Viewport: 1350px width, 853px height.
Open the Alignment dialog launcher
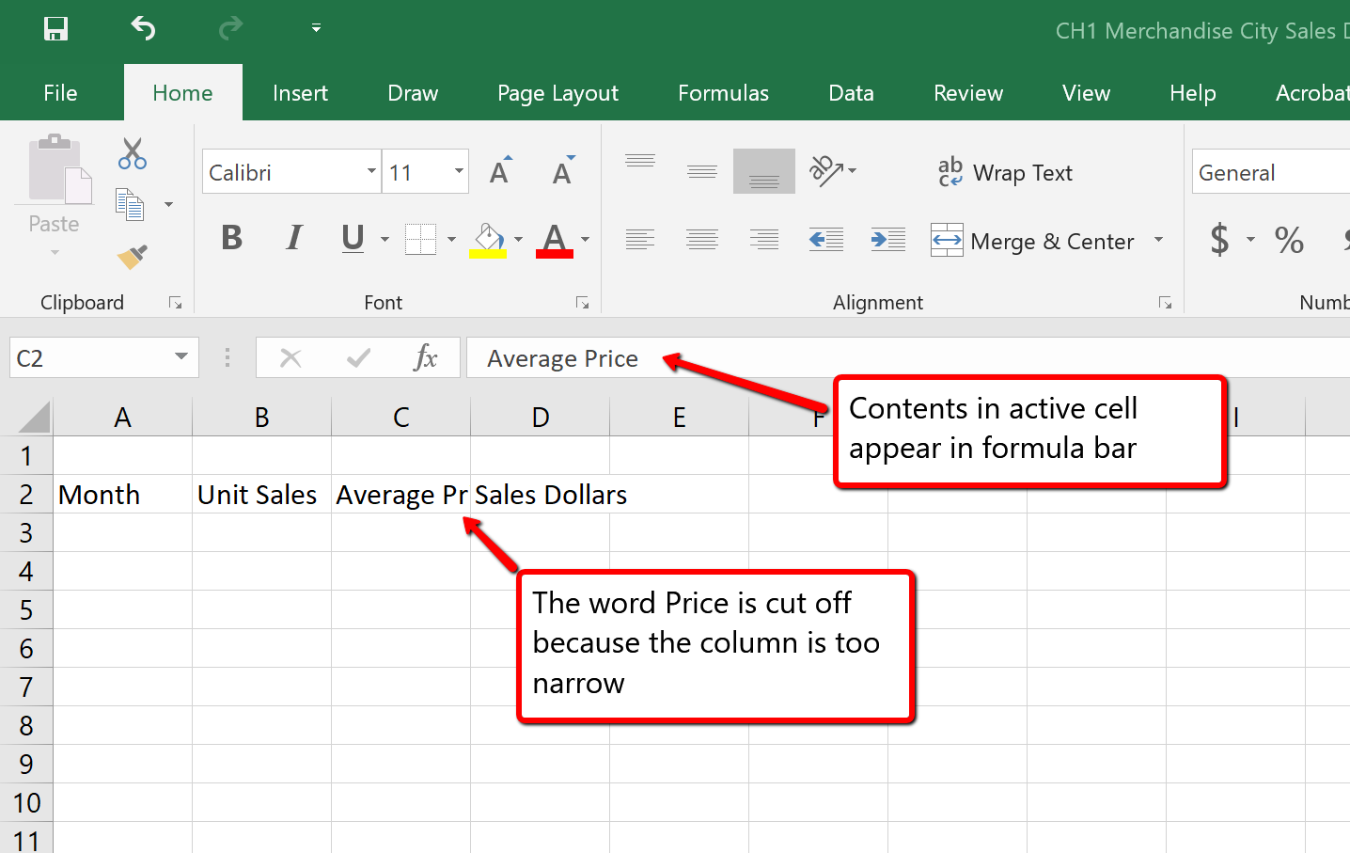point(1165,303)
